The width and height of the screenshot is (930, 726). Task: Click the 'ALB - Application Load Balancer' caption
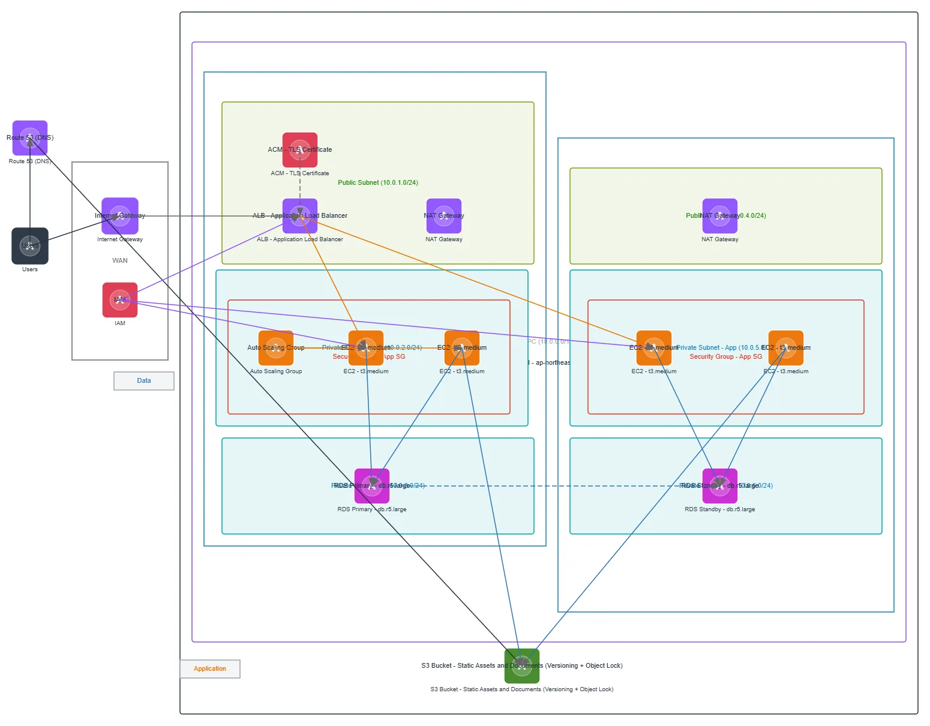(x=300, y=239)
